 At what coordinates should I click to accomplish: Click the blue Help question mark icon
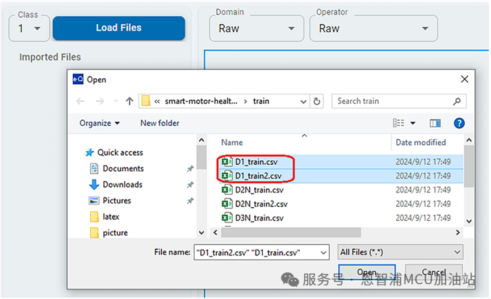tap(459, 123)
